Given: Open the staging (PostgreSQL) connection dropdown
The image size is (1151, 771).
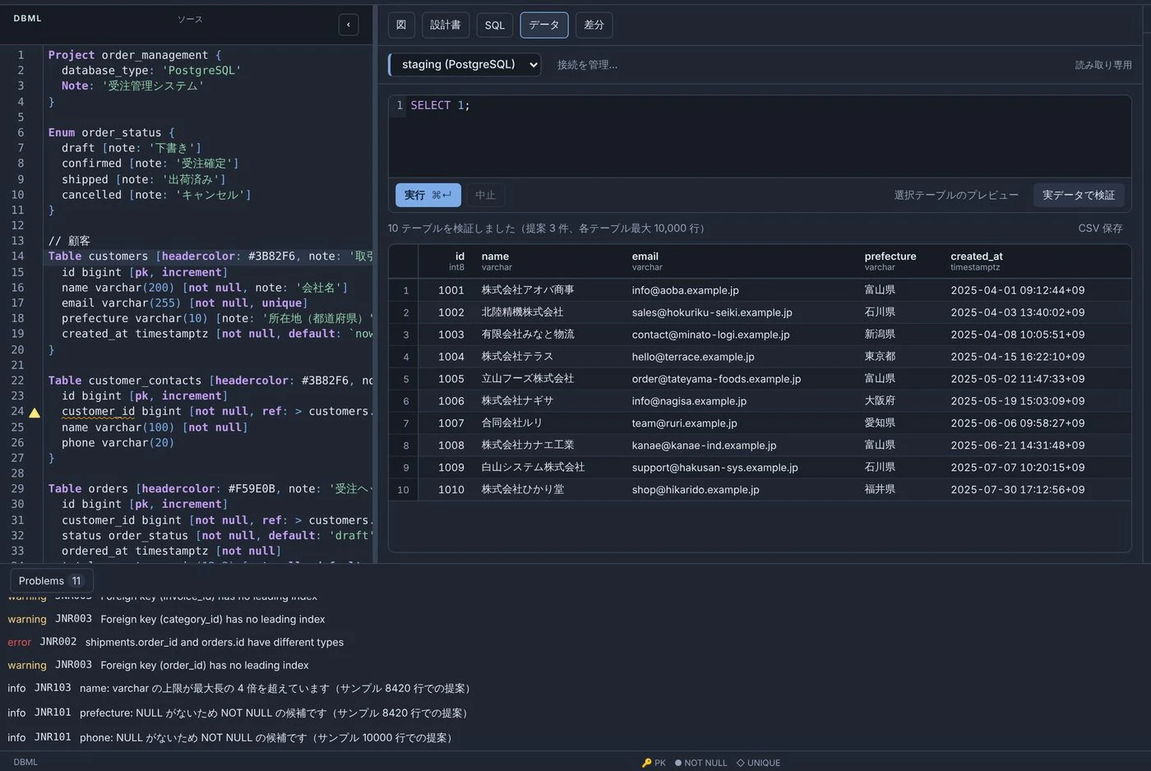Looking at the screenshot, I should click(465, 64).
